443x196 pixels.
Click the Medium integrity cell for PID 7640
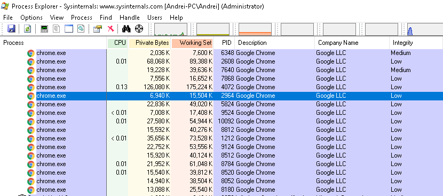[401, 70]
